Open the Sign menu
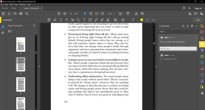The height and width of the screenshot is (110, 205). coord(16,4)
